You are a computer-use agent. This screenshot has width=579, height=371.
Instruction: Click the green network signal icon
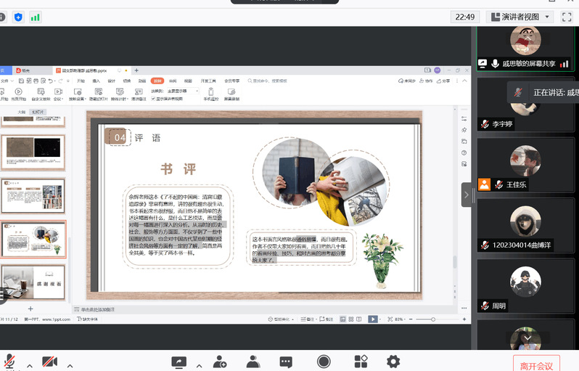tap(36, 17)
